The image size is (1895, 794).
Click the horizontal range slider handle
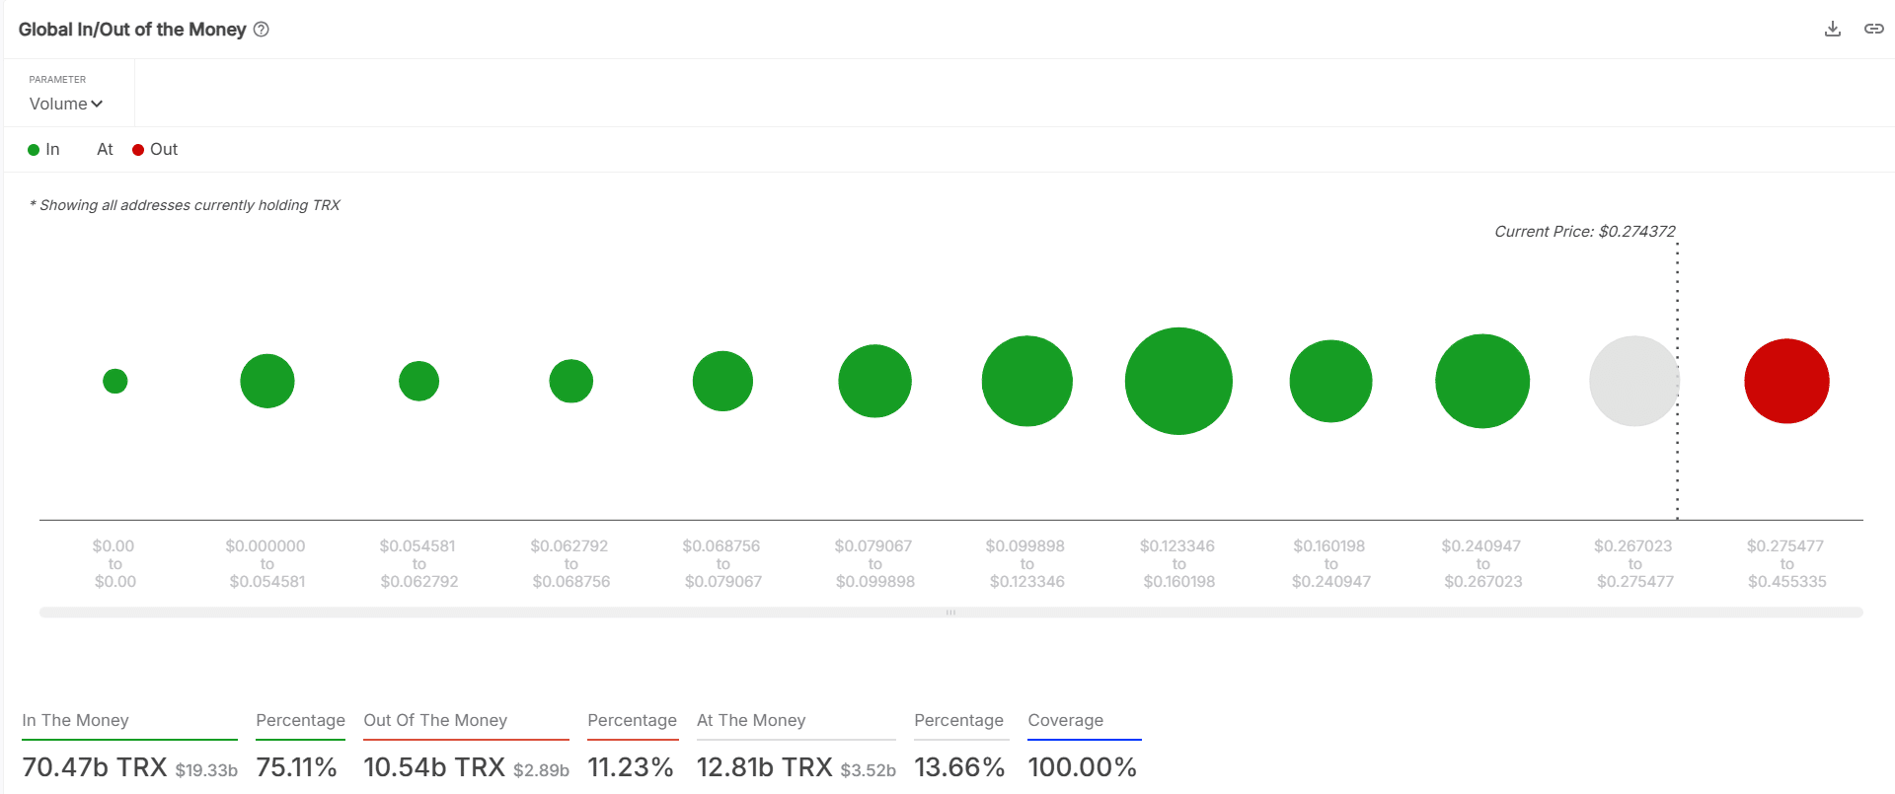[x=950, y=613]
